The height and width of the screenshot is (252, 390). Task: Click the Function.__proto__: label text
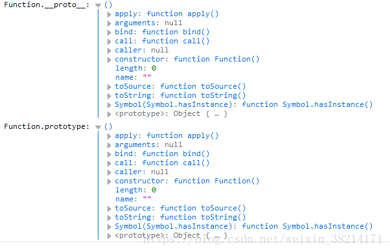47,5
